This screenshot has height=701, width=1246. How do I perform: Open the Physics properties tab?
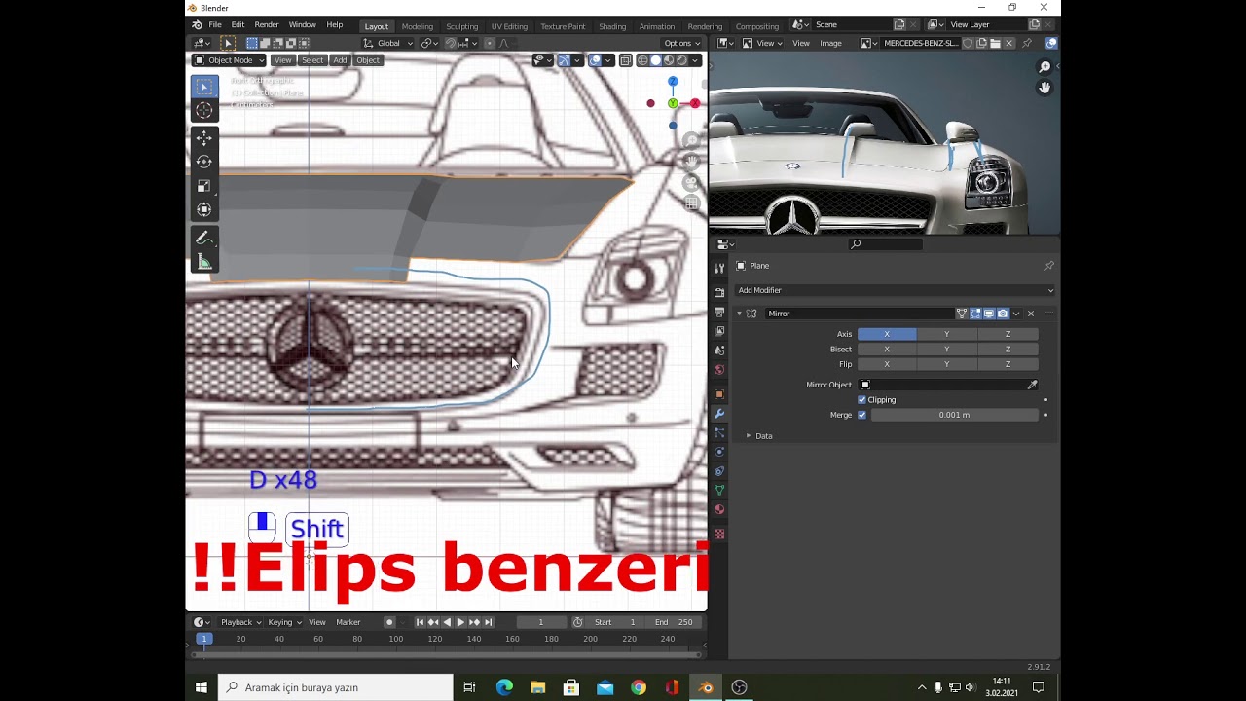click(x=719, y=452)
